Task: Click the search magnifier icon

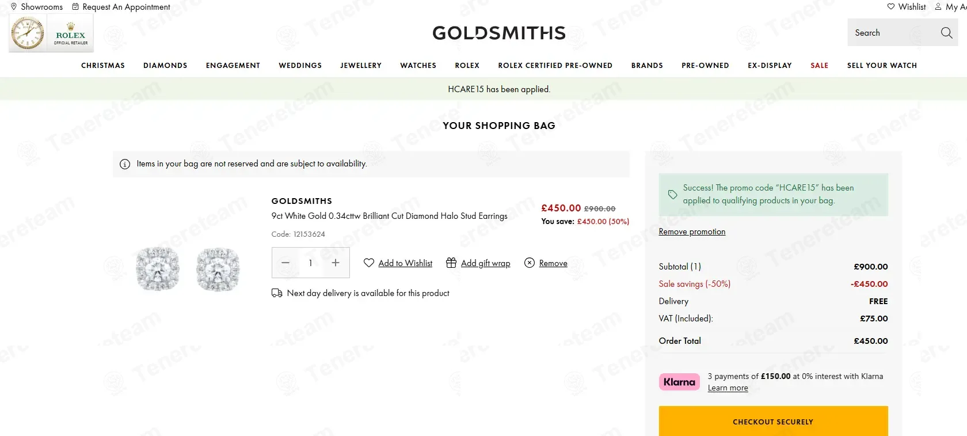Action: [946, 33]
